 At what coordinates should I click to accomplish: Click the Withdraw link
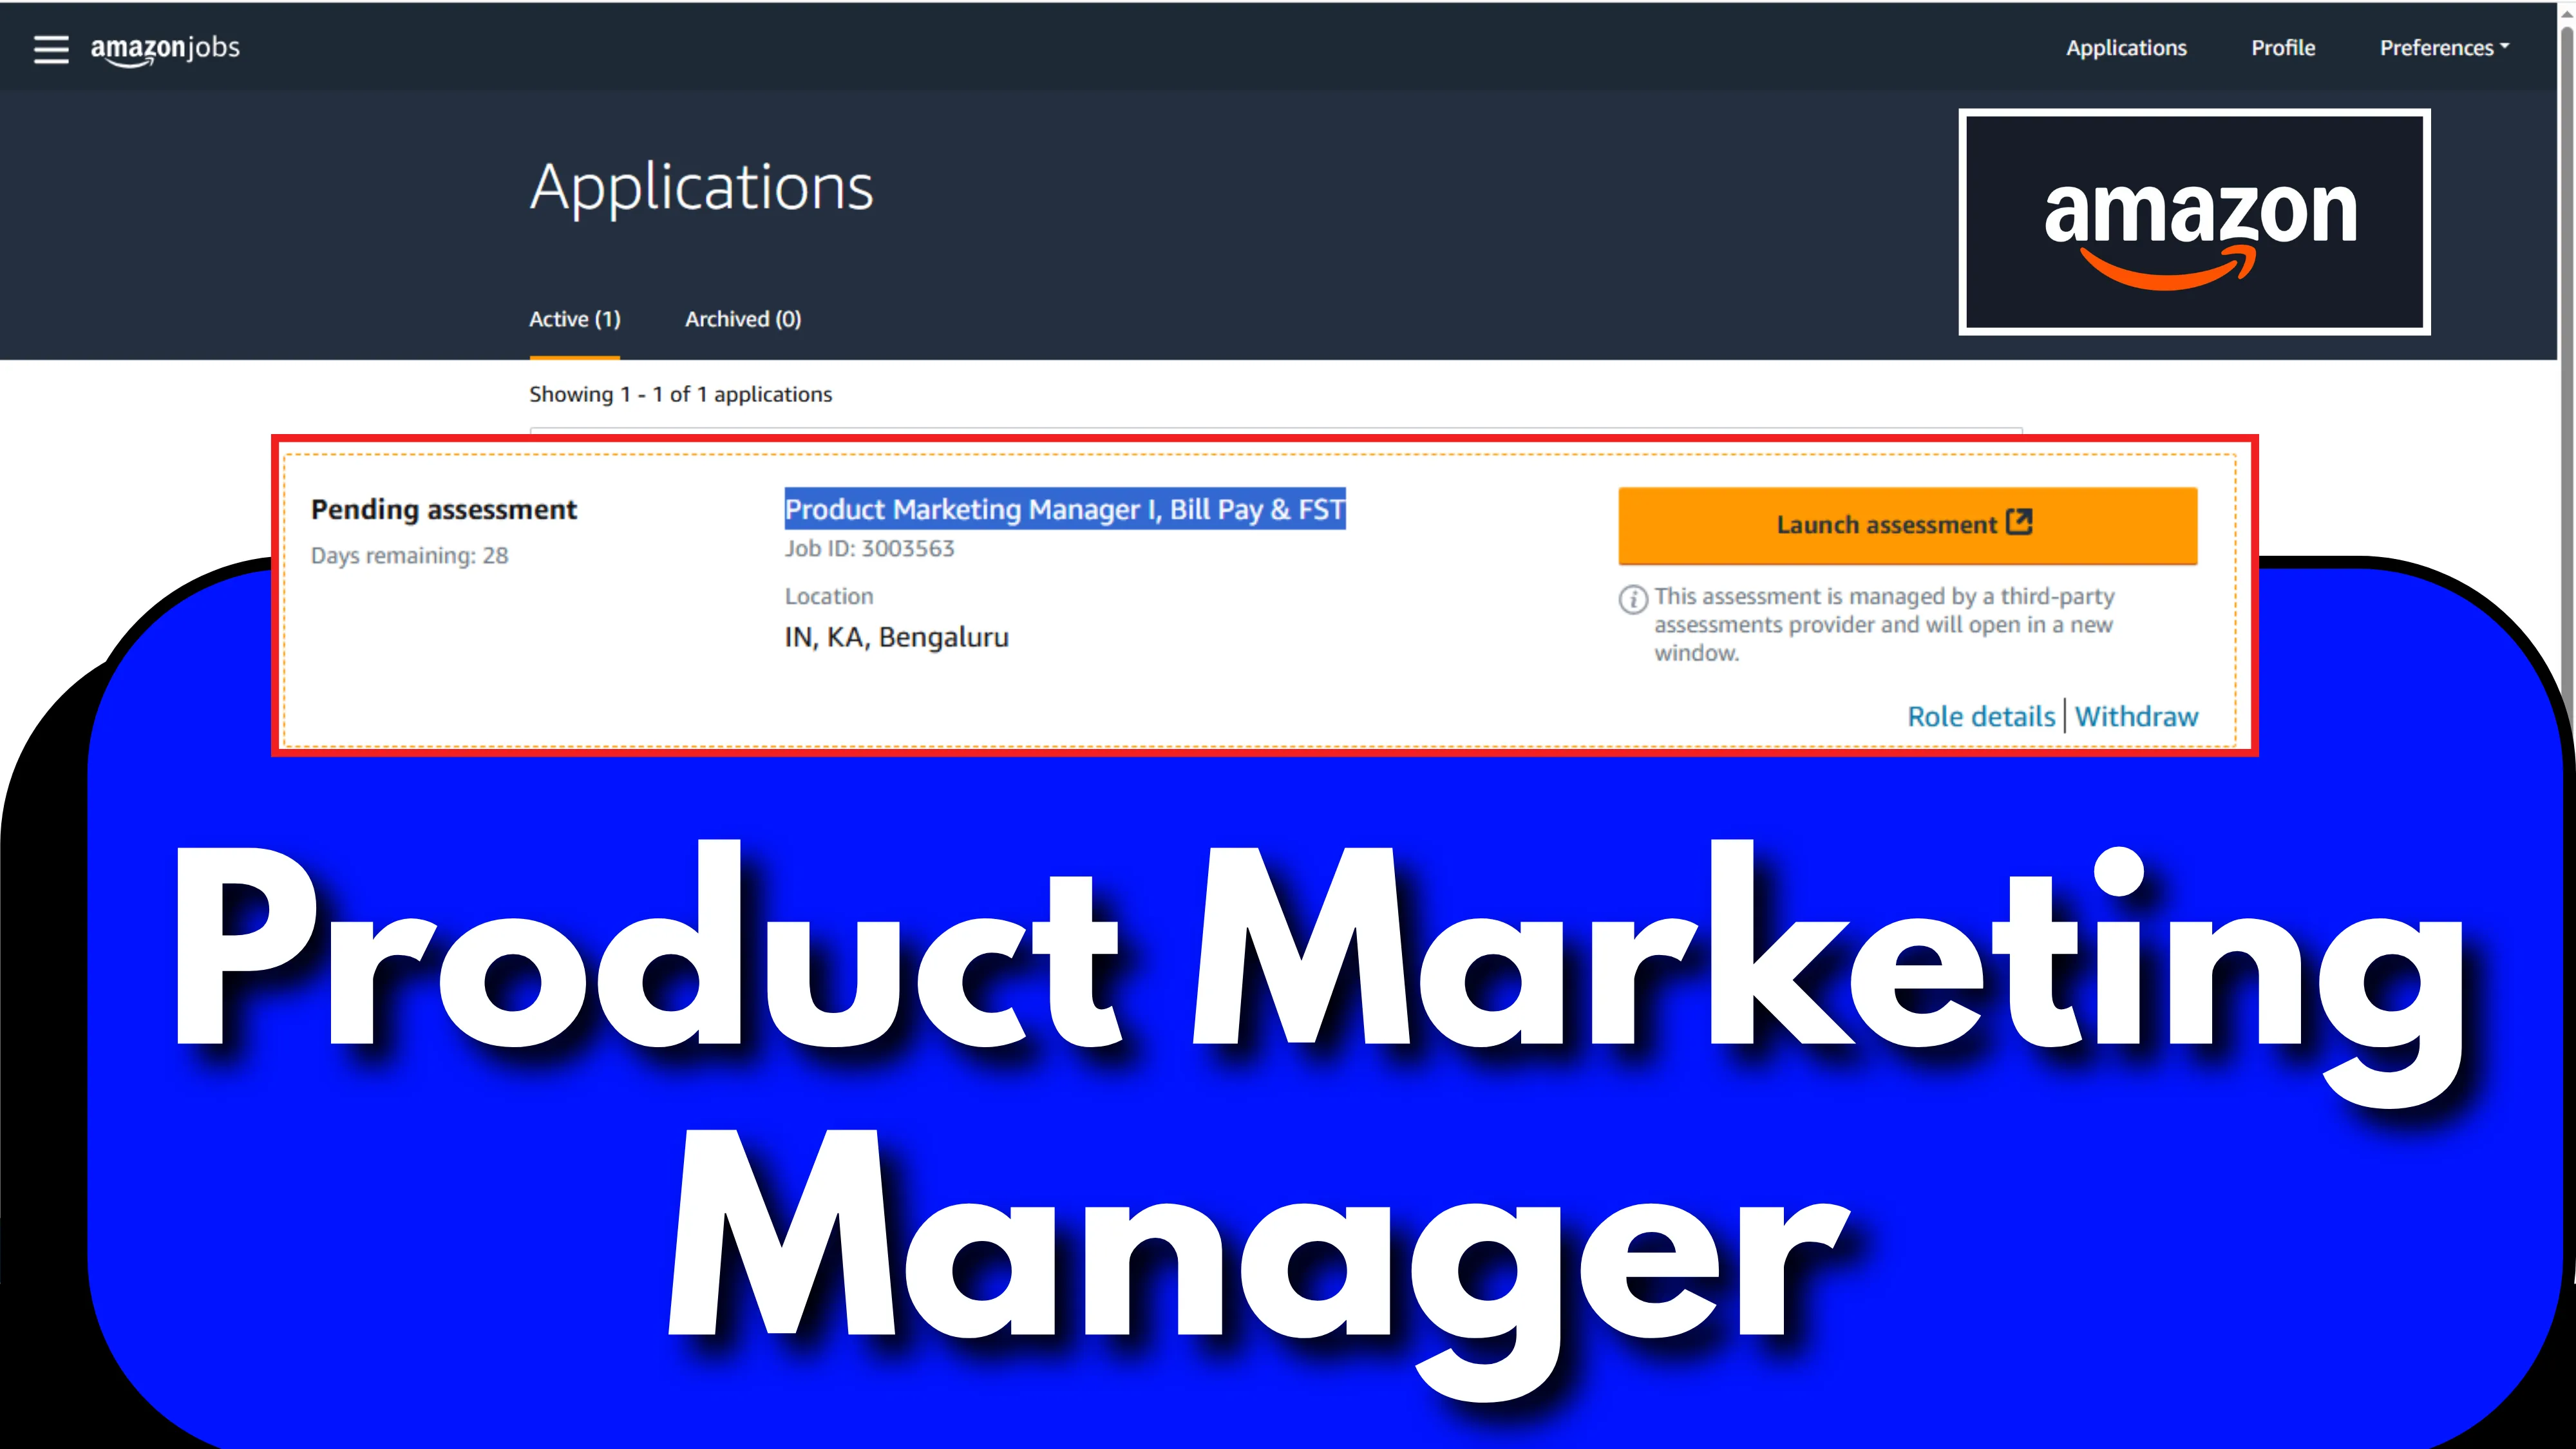(2136, 717)
